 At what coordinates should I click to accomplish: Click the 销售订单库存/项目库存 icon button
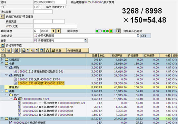coord(2,16)
